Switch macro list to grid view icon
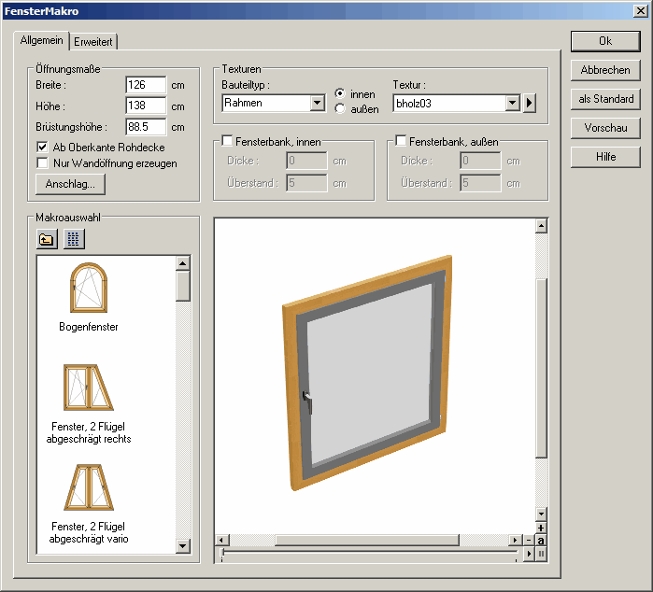 (74, 239)
